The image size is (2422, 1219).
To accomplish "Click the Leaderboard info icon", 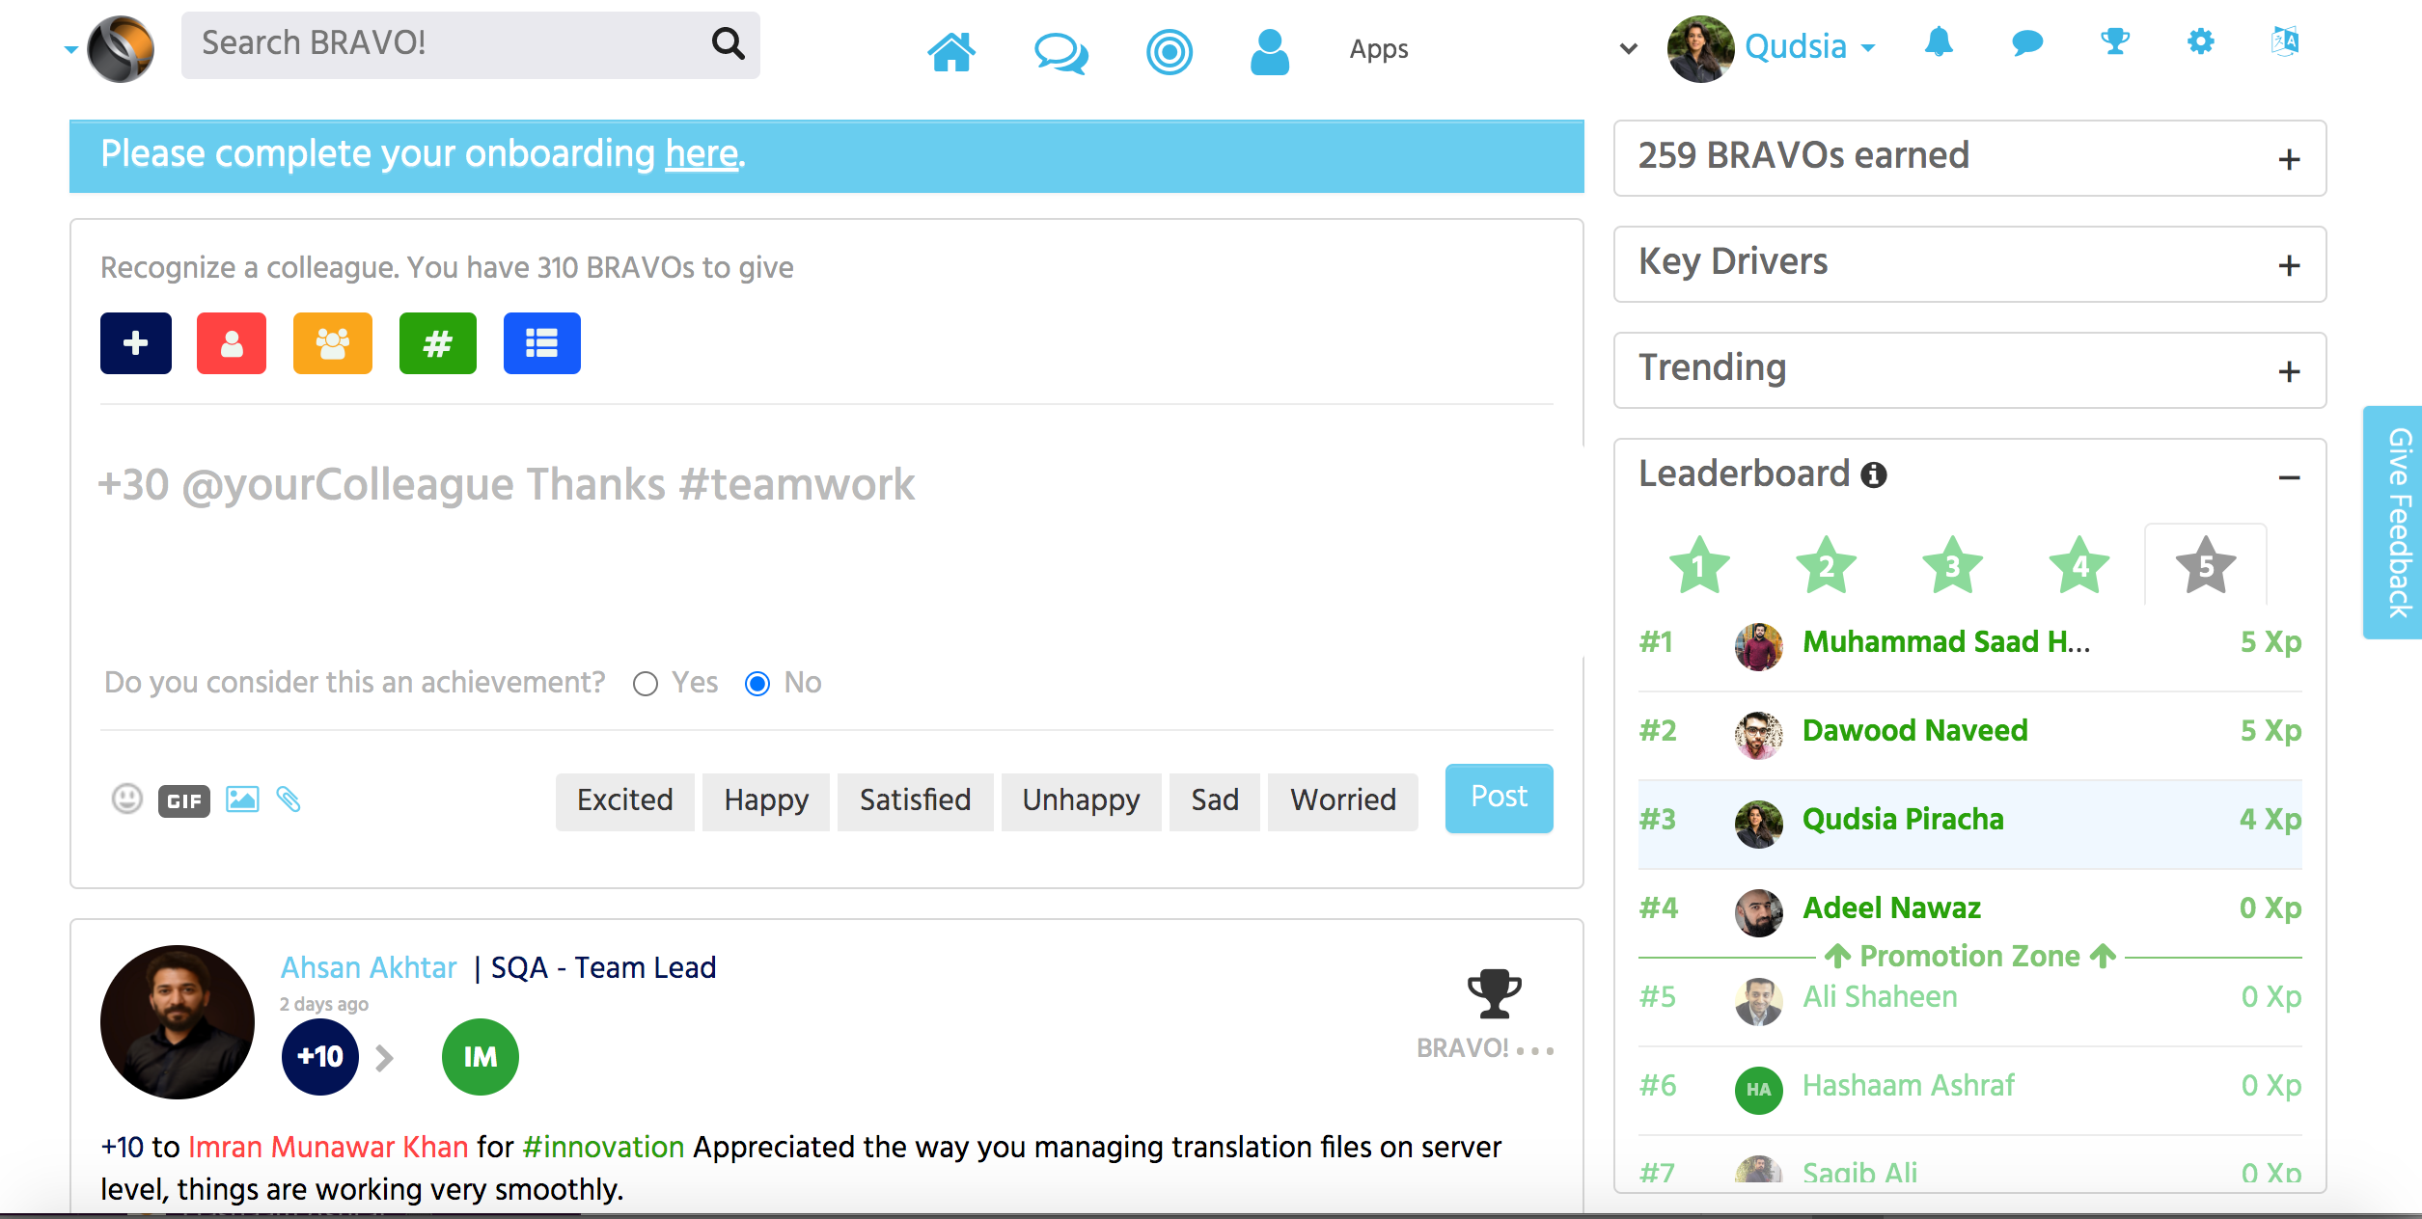I will (x=1874, y=474).
